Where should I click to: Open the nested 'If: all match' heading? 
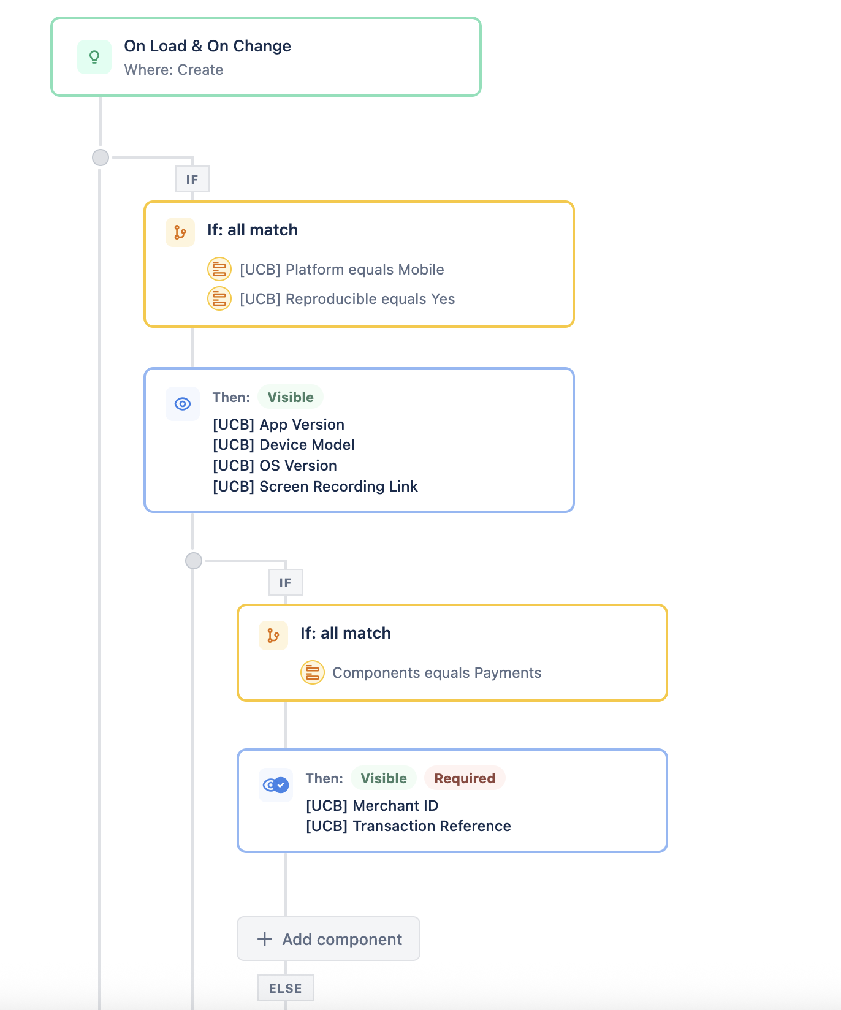346,633
